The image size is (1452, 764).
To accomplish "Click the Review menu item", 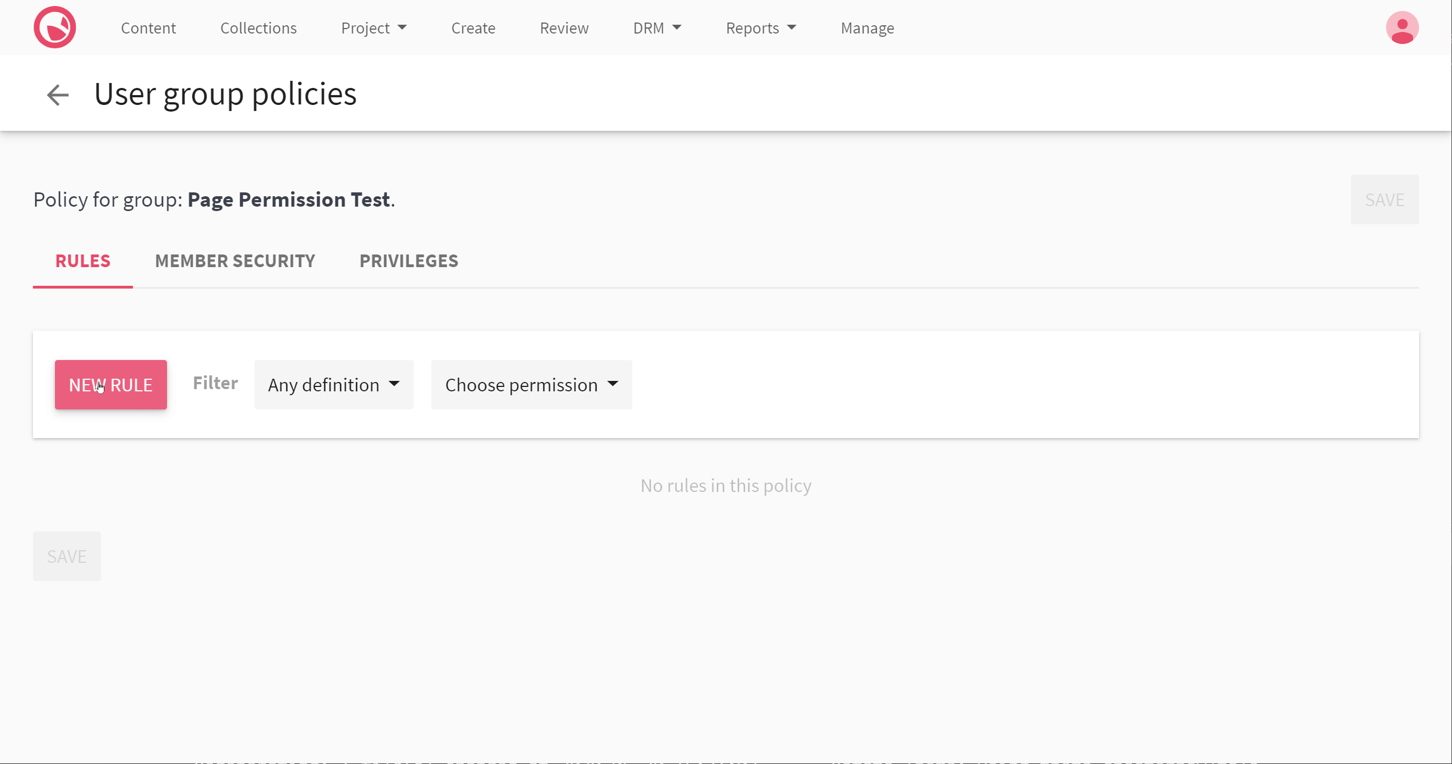I will pyautogui.click(x=564, y=28).
